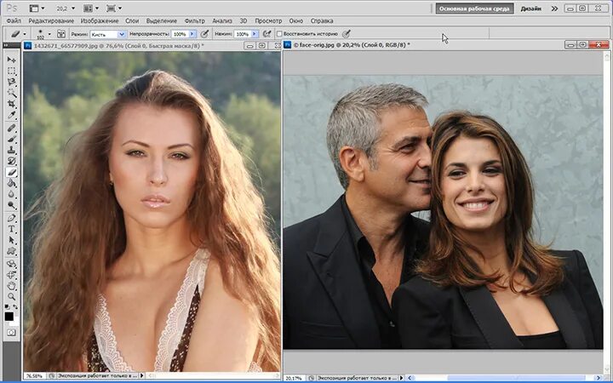Open the Файл menu

(14, 20)
